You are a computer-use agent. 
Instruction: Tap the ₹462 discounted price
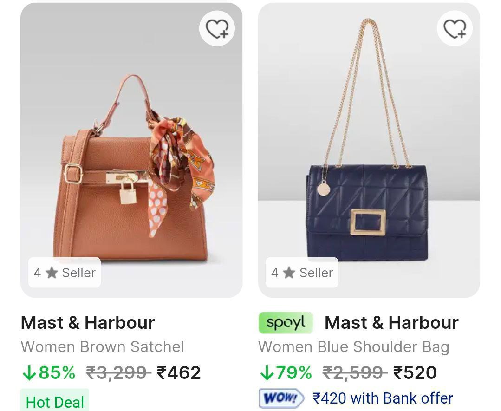(x=179, y=372)
